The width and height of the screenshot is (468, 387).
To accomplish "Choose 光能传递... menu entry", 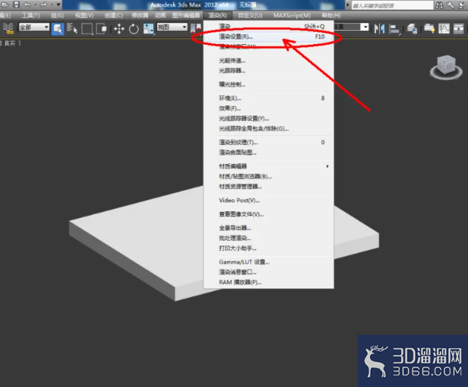I will (269, 60).
